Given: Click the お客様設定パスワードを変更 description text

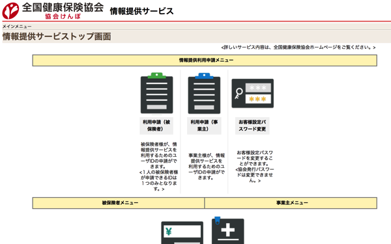Looking at the screenshot, I should (255, 167).
